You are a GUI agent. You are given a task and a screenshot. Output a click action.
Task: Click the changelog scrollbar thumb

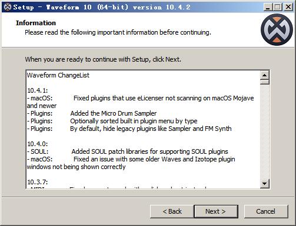(x=265, y=82)
